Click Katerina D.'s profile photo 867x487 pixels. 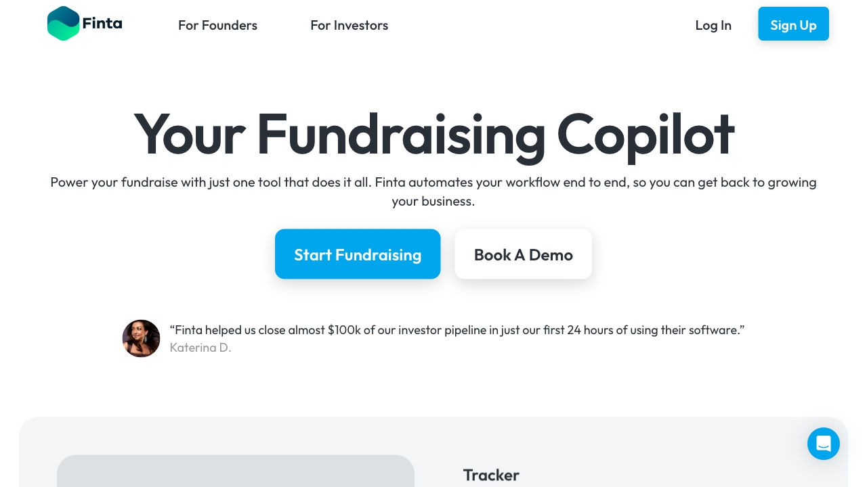(x=141, y=339)
